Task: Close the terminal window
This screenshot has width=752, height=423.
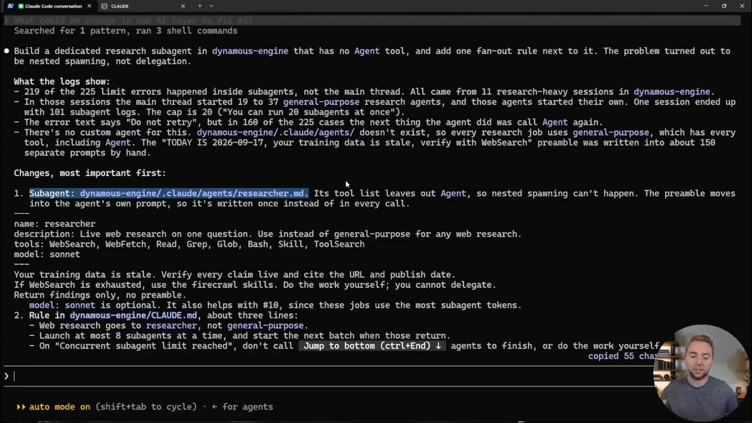Action: point(742,6)
